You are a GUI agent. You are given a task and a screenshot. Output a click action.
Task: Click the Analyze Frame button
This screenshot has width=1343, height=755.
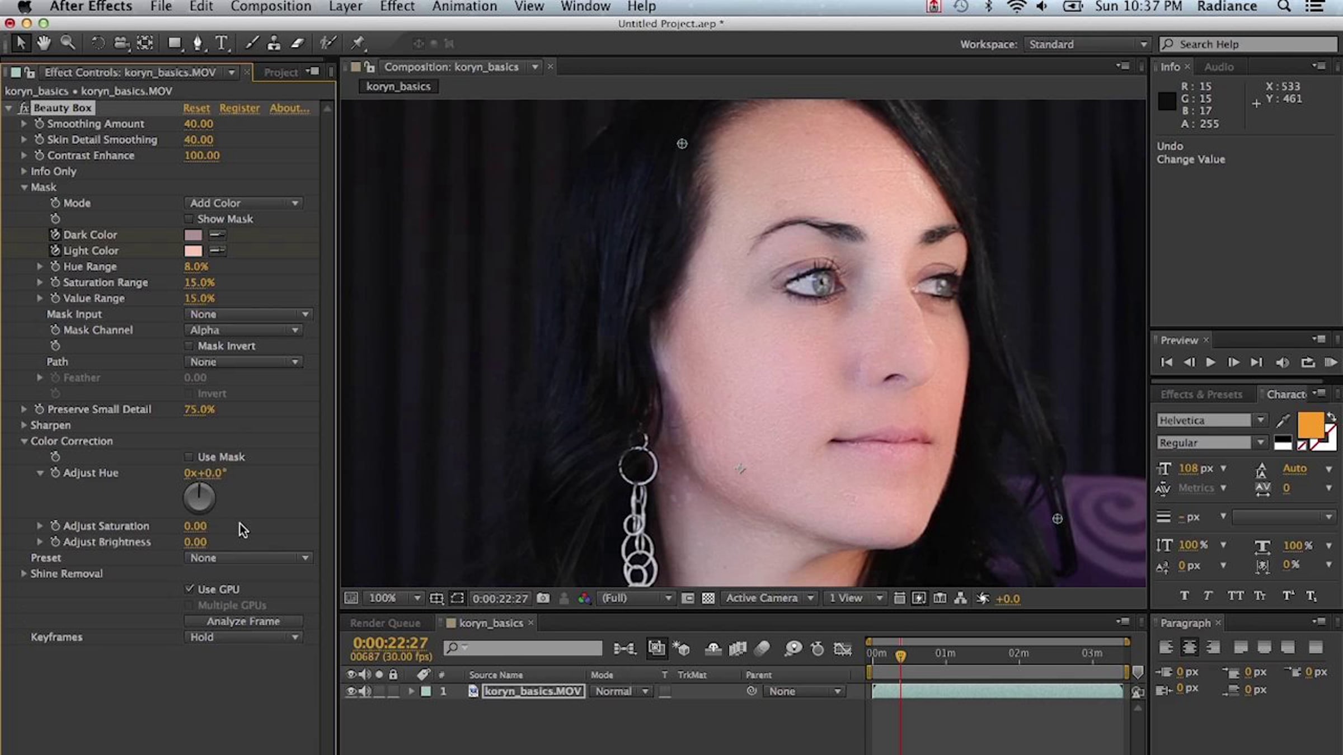243,621
